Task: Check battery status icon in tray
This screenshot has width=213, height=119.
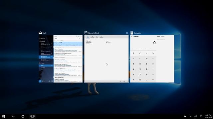Action: click(x=185, y=116)
